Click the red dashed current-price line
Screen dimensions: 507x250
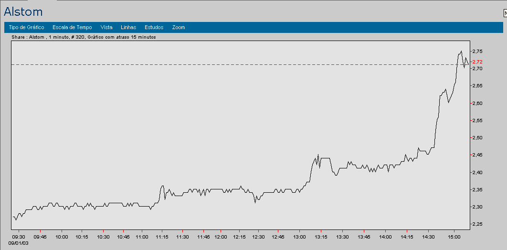(240, 64)
